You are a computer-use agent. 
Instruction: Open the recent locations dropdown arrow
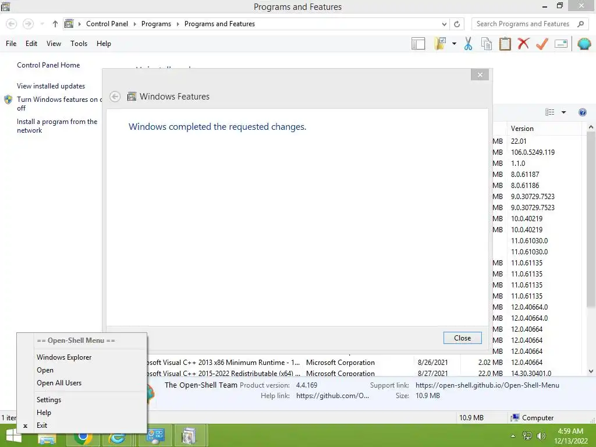click(42, 24)
